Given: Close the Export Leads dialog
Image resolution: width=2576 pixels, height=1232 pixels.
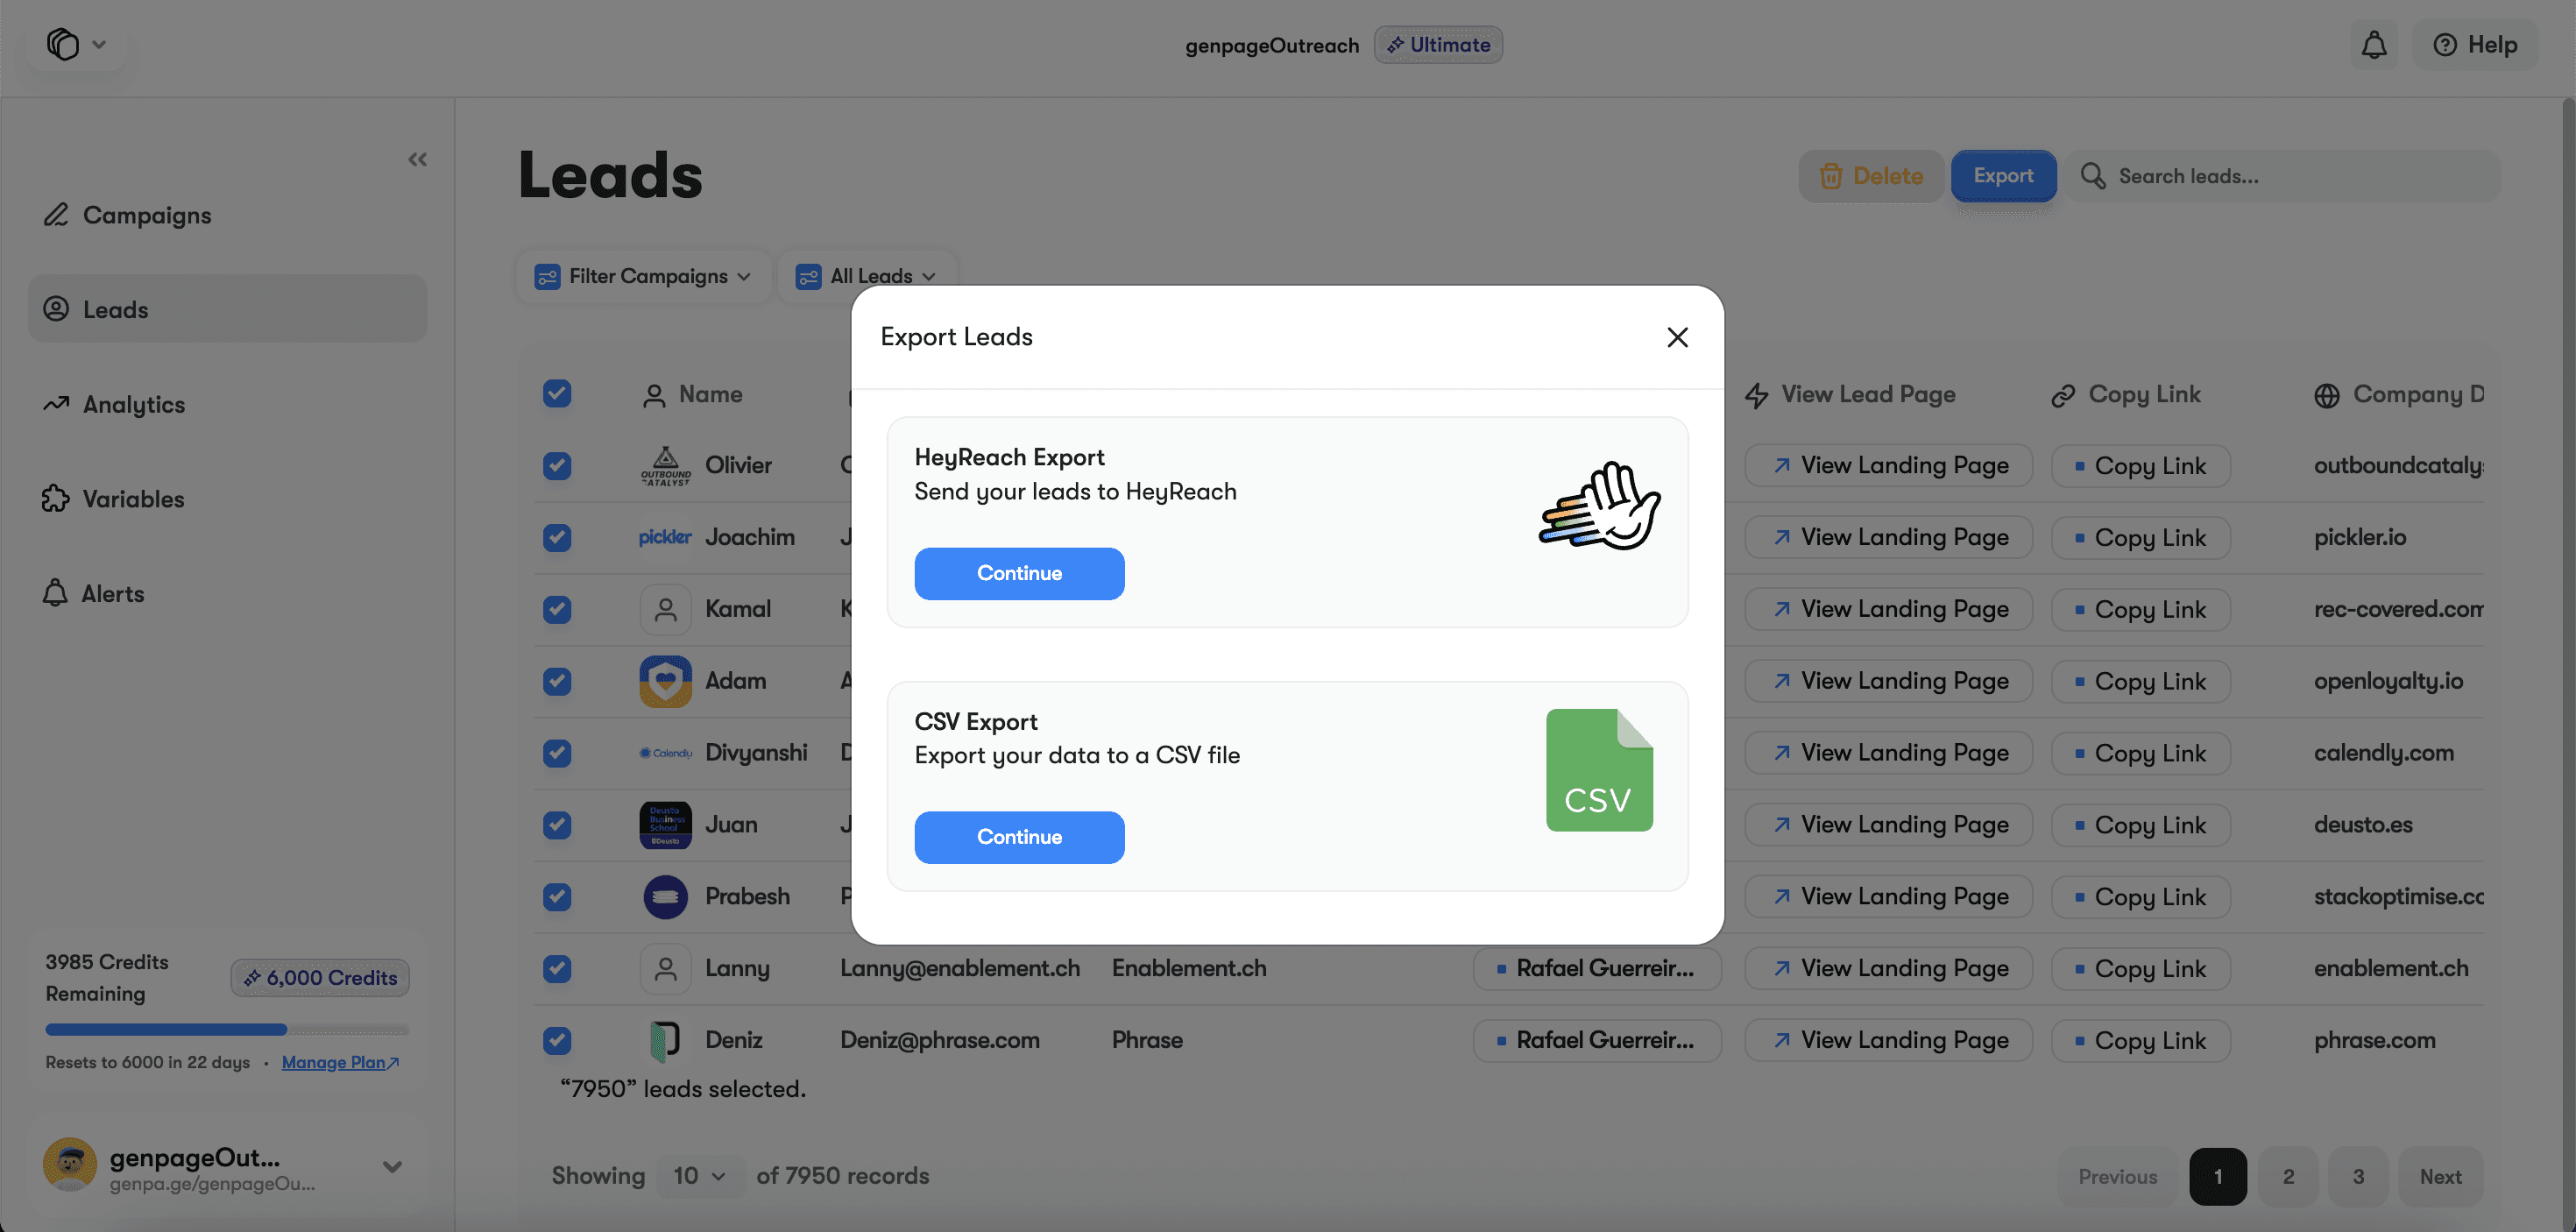Looking at the screenshot, I should (1677, 337).
